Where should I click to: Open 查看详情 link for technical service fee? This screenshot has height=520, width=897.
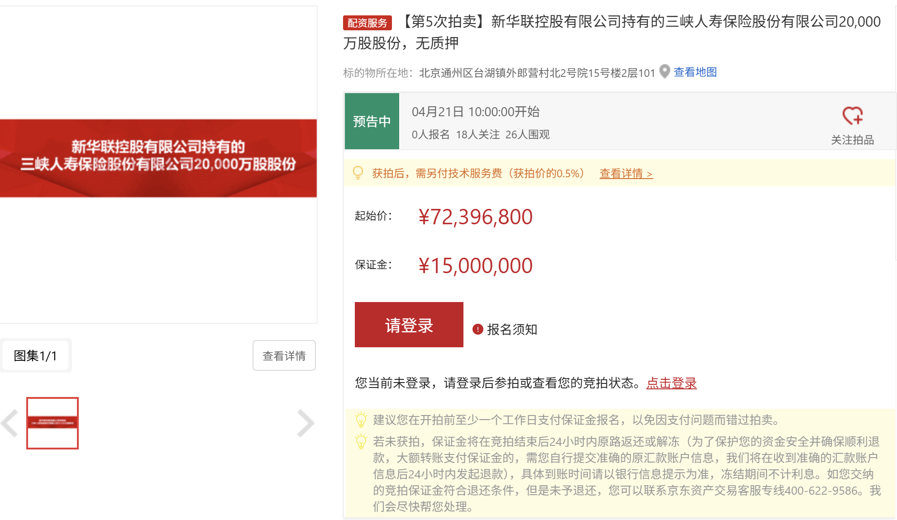coord(626,174)
